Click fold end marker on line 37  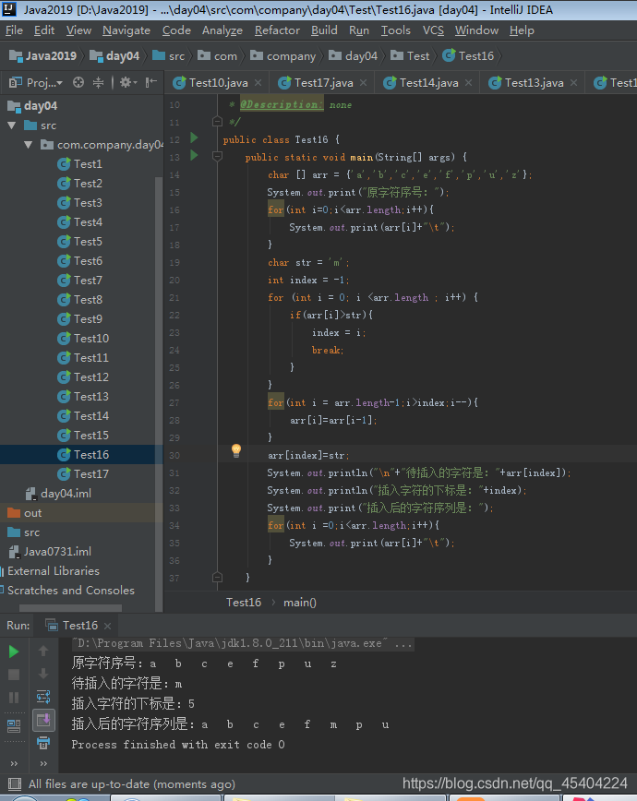coord(217,578)
